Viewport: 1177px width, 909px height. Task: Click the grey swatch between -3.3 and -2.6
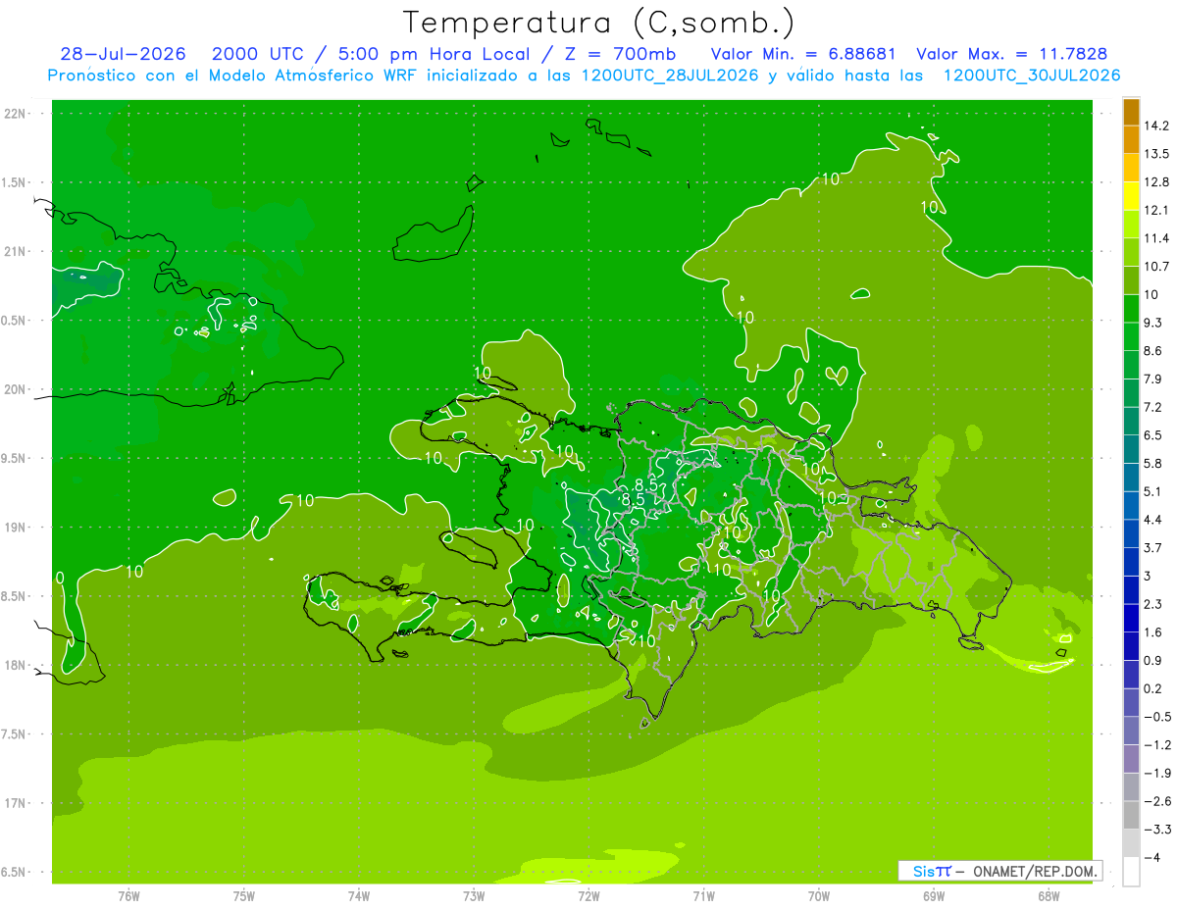coord(1132,815)
